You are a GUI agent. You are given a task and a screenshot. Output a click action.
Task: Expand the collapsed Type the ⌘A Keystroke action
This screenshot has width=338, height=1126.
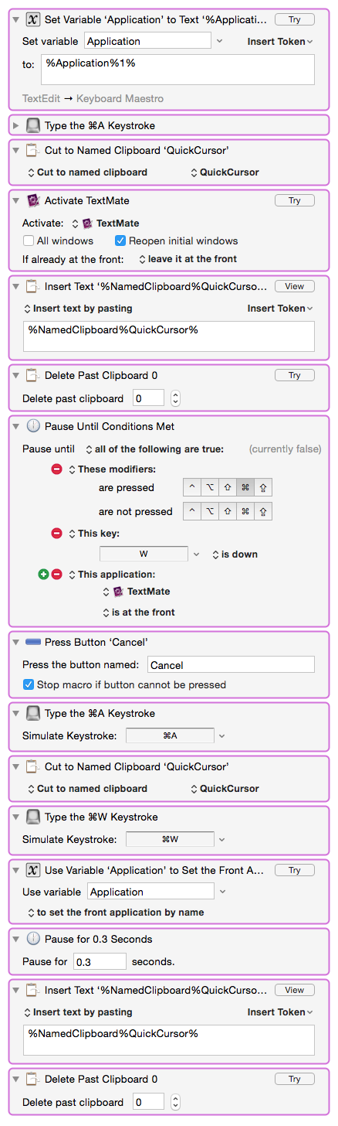tap(16, 125)
